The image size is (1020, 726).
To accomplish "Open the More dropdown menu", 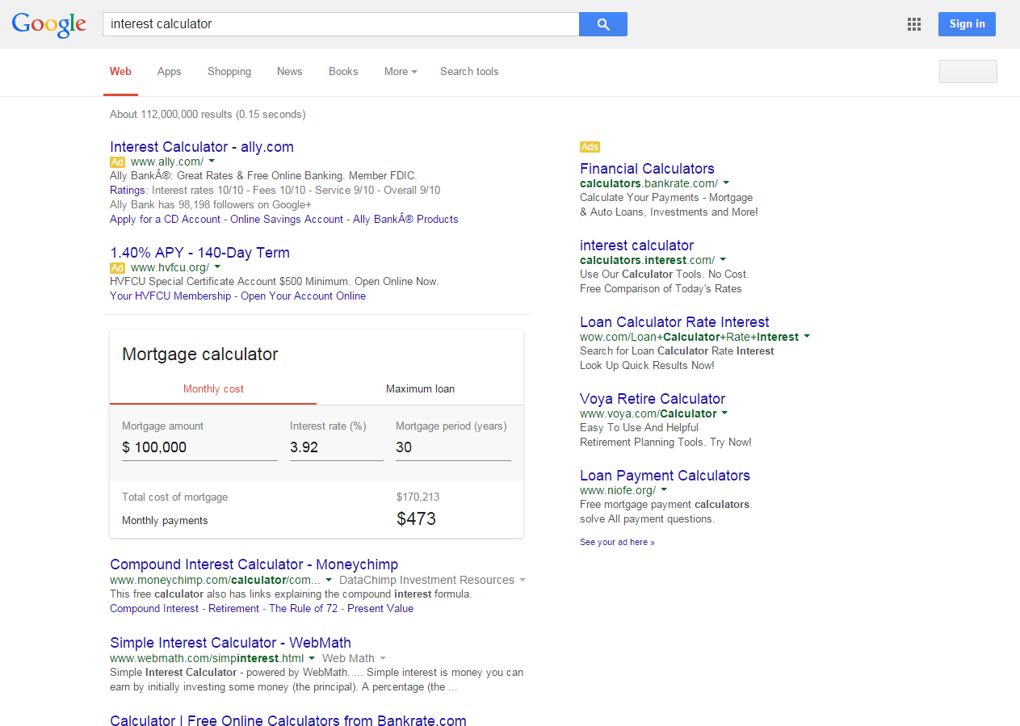I will click(401, 72).
